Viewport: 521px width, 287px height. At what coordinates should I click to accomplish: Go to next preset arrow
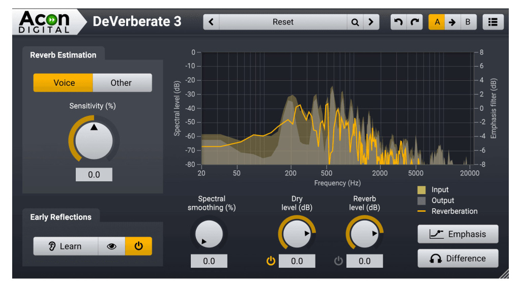pyautogui.click(x=371, y=22)
